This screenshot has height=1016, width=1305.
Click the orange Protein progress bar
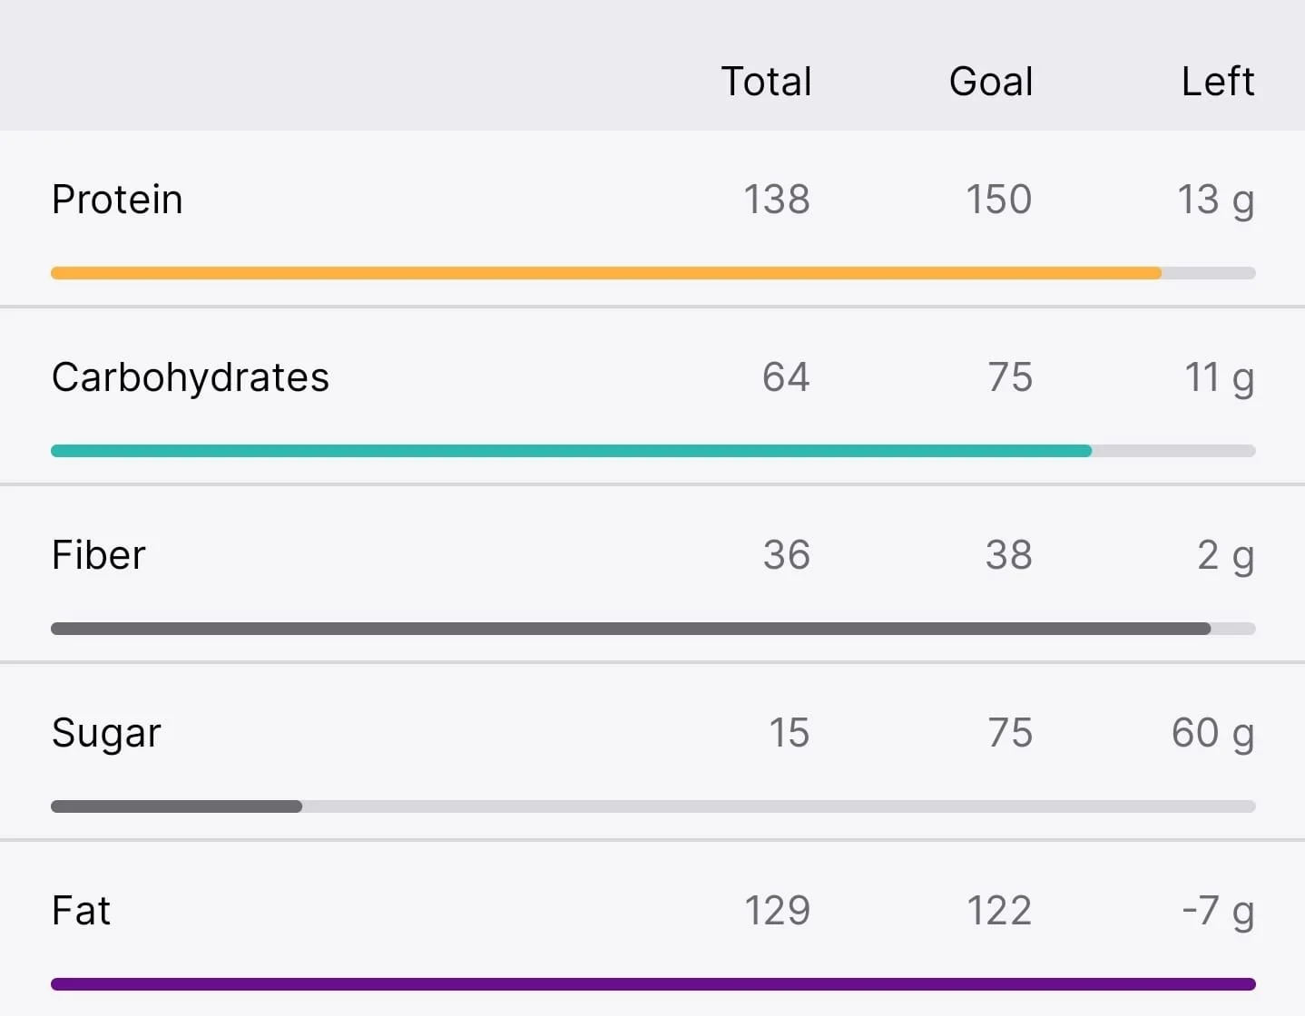tap(653, 273)
